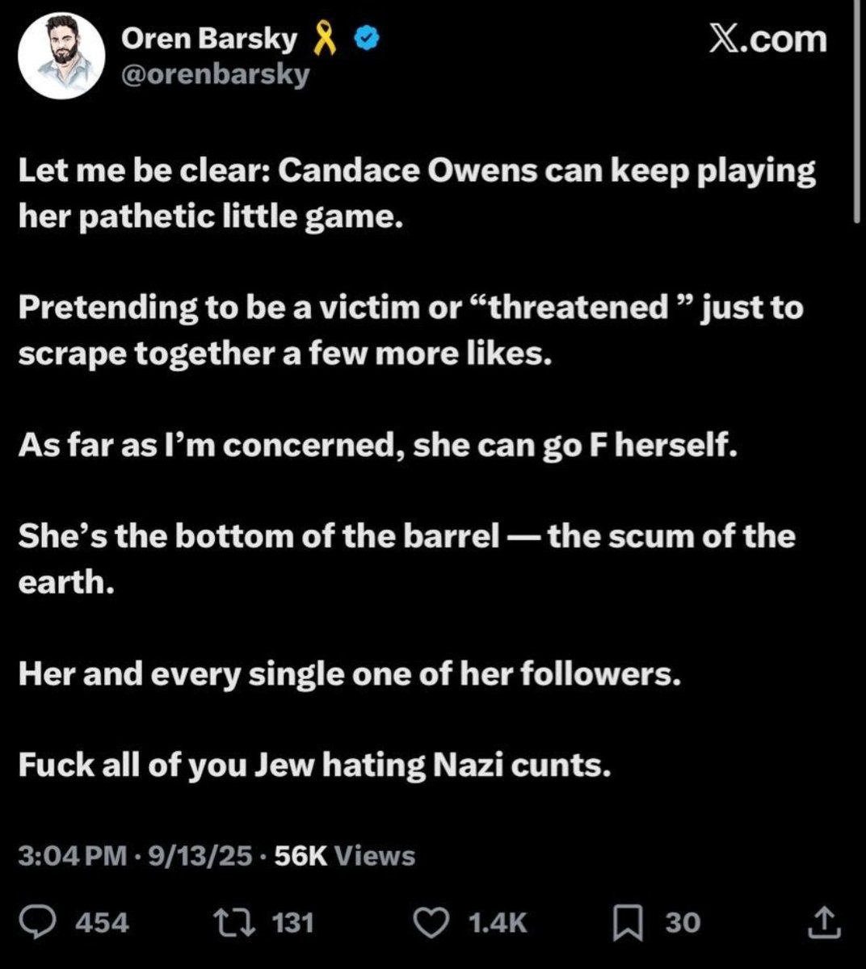Image resolution: width=866 pixels, height=969 pixels.
Task: Click the line beginning "Let me be clear"
Action: 416,172
